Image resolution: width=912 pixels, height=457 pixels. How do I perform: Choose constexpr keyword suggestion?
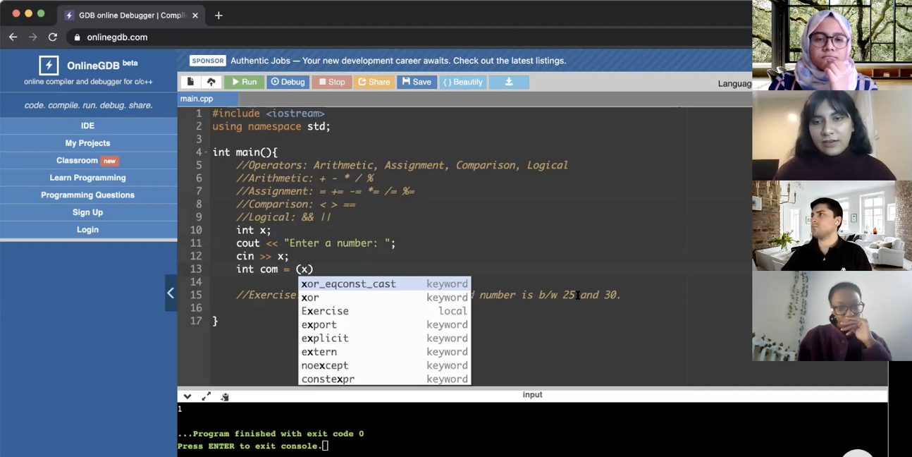tap(385, 379)
